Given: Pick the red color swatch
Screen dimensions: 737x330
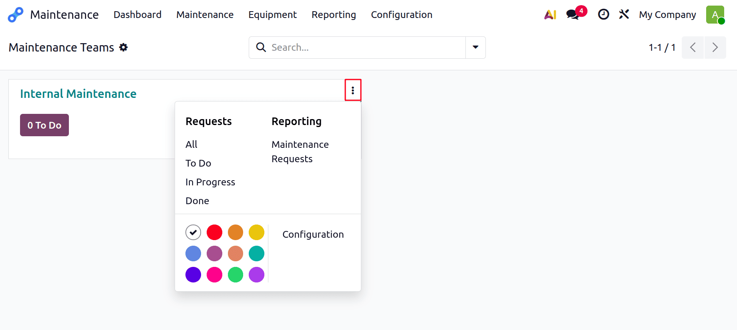Looking at the screenshot, I should tap(214, 232).
